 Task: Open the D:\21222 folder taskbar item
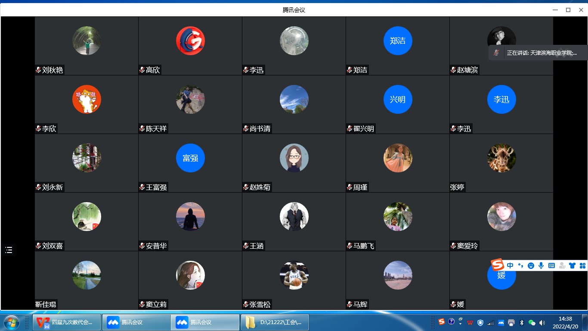pos(275,322)
